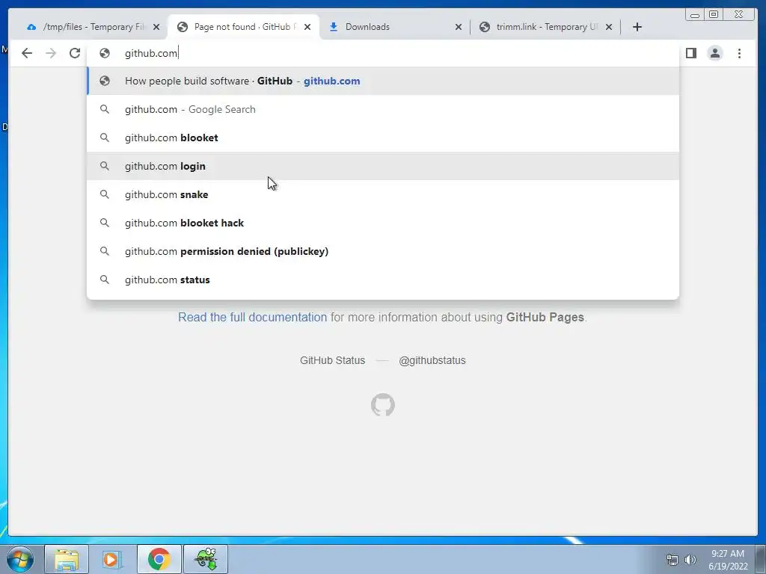Click the taskbar clock showing 9:27 AM
The width and height of the screenshot is (766, 574).
point(728,560)
